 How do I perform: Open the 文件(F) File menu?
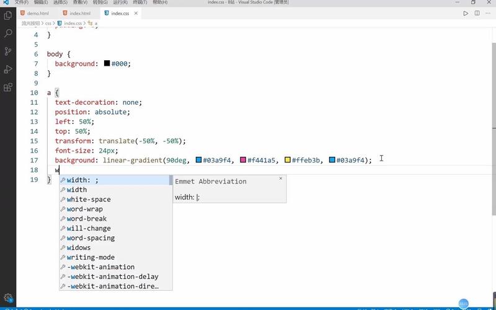22,2
